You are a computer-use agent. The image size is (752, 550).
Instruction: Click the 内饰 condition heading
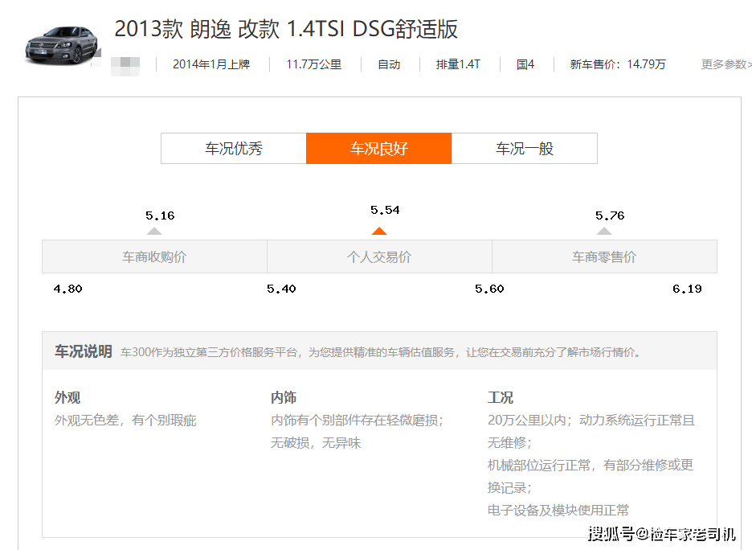[284, 397]
